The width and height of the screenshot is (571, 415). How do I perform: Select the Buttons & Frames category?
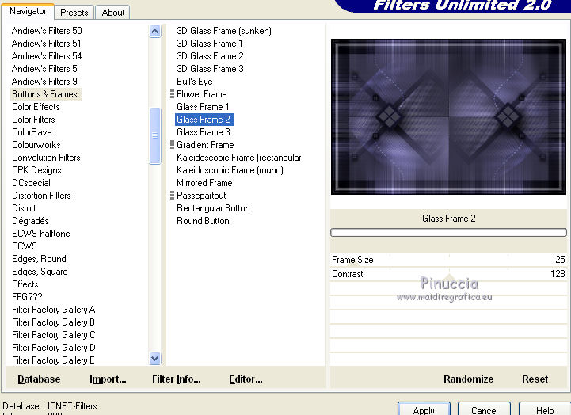pos(44,94)
